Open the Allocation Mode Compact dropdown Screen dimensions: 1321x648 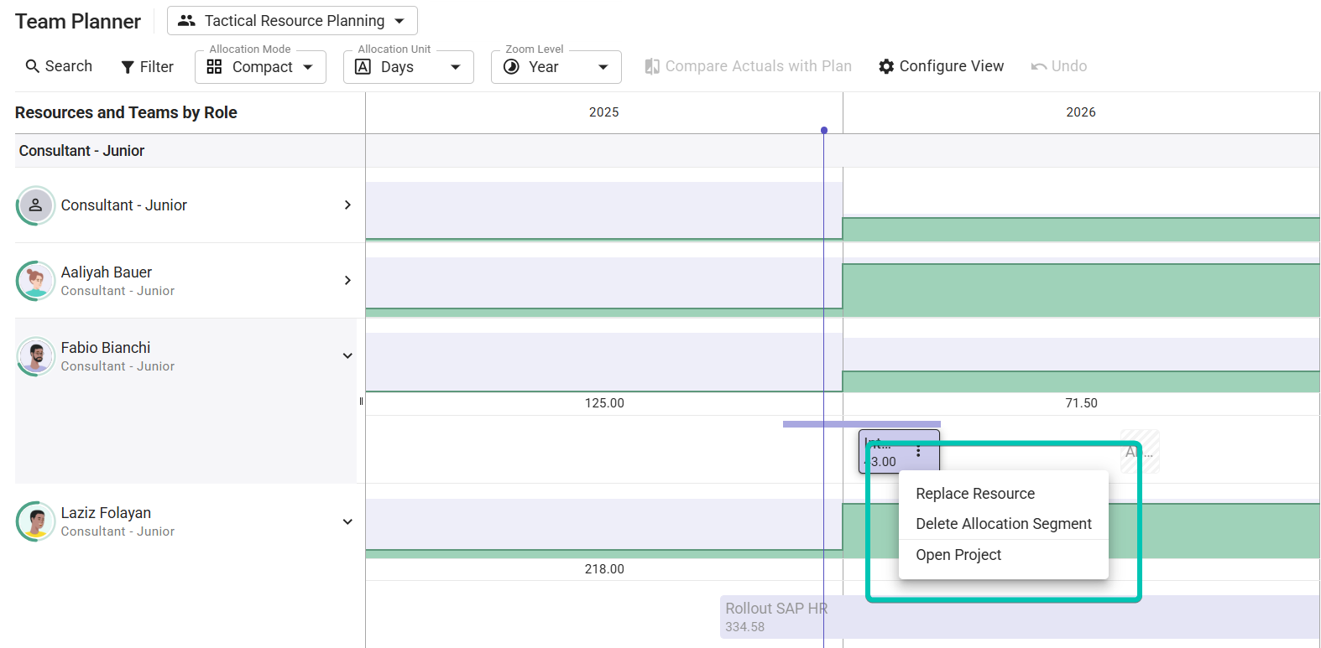click(260, 67)
